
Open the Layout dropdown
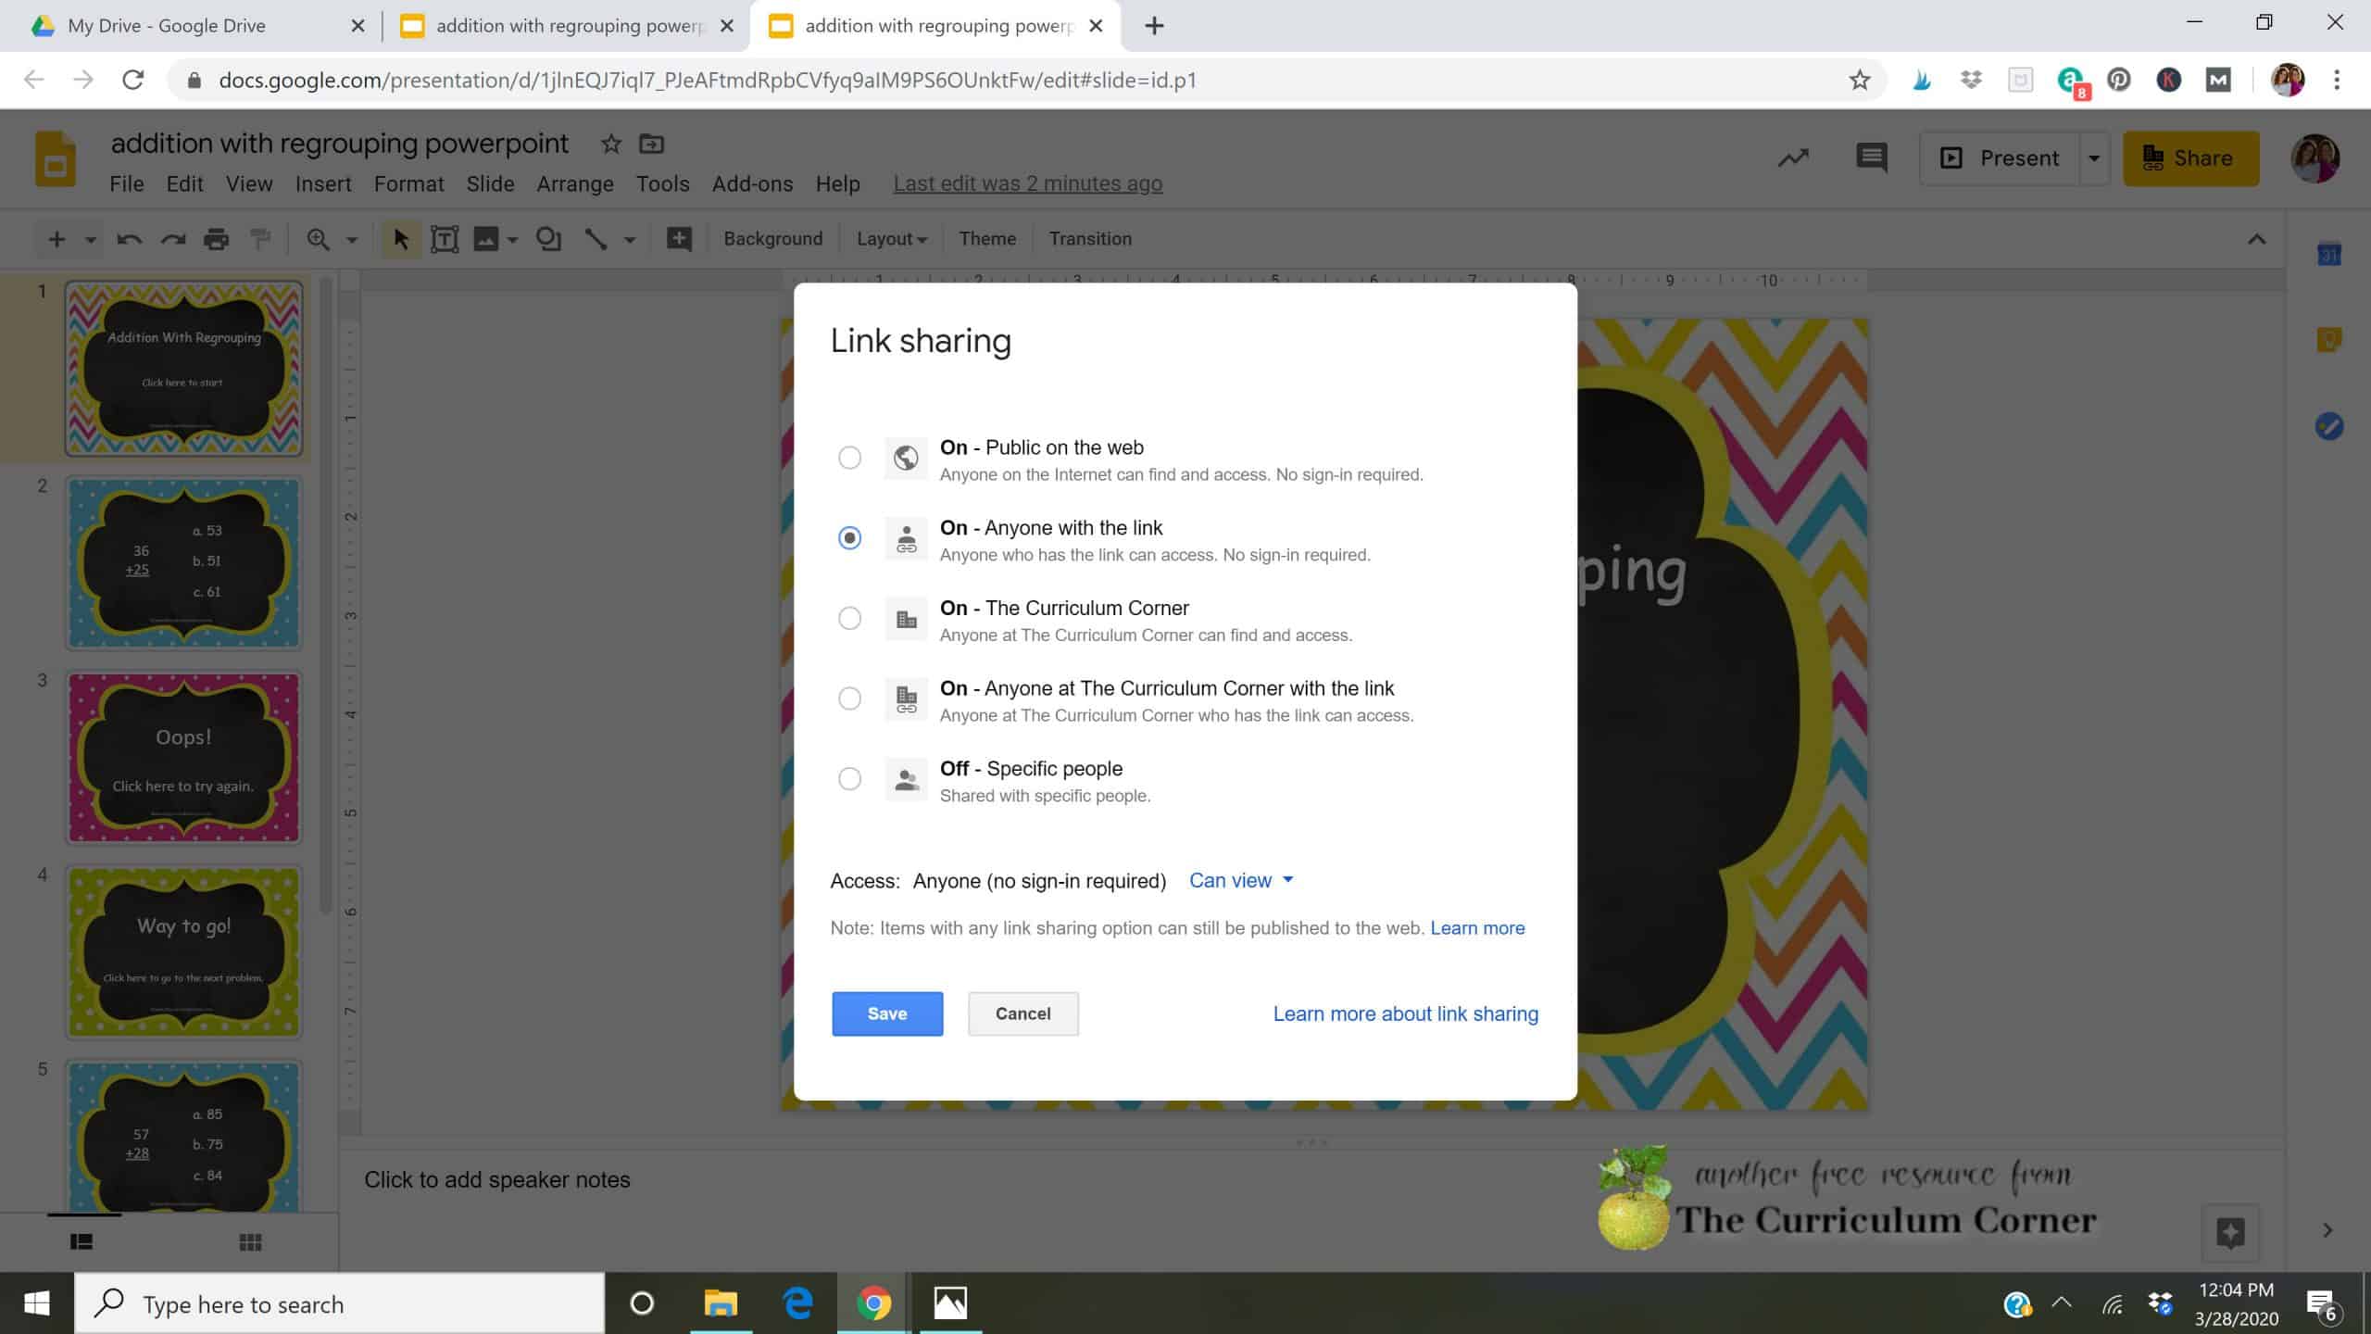[x=891, y=239]
